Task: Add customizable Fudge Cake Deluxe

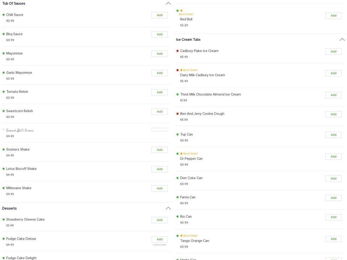Action: (159, 239)
